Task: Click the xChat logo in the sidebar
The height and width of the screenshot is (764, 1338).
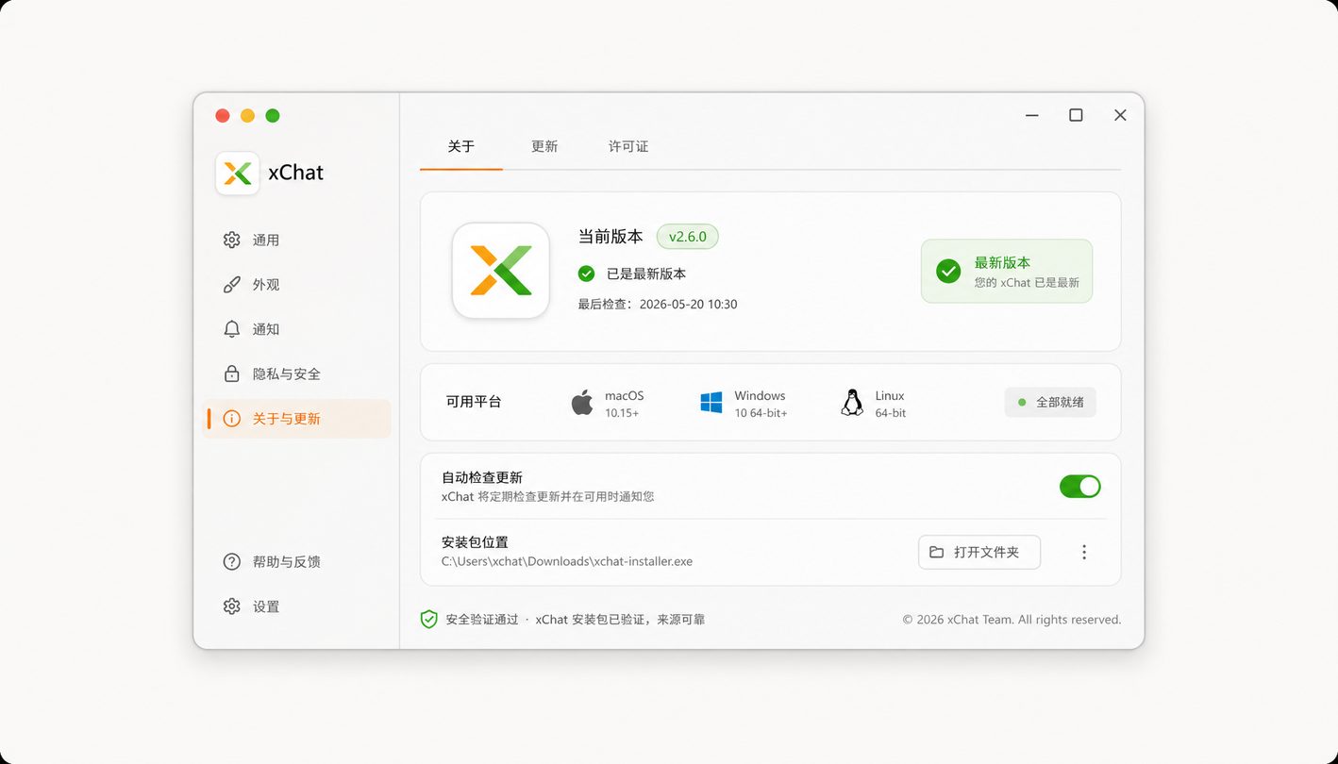Action: (x=237, y=174)
